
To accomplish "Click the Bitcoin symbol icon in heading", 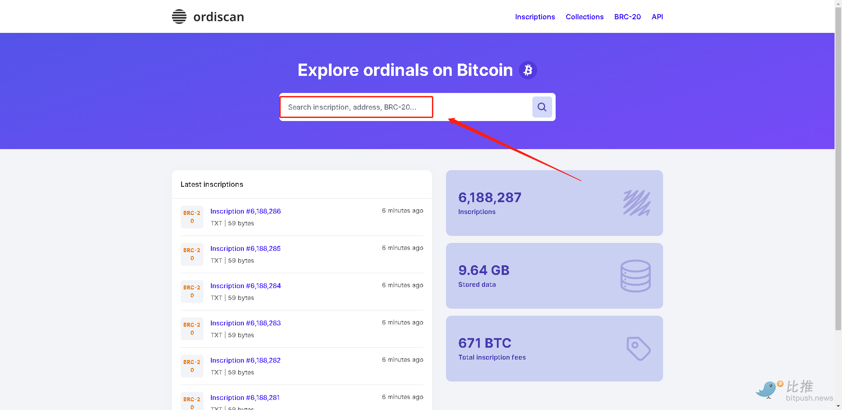I will point(528,70).
